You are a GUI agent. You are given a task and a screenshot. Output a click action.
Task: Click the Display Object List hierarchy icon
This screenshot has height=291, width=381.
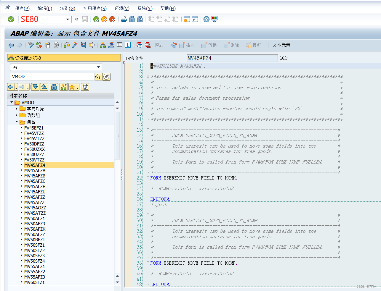[103, 45]
